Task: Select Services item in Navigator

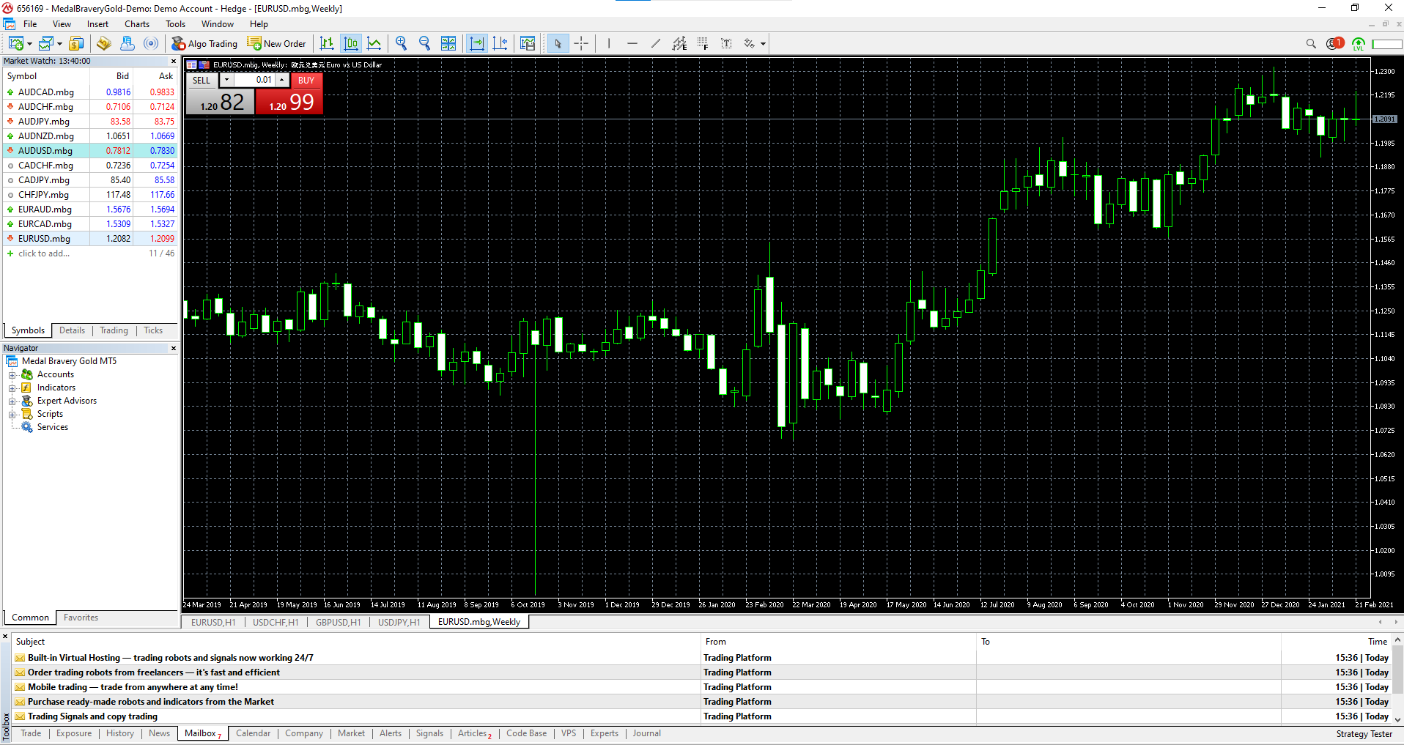Action: 53,427
